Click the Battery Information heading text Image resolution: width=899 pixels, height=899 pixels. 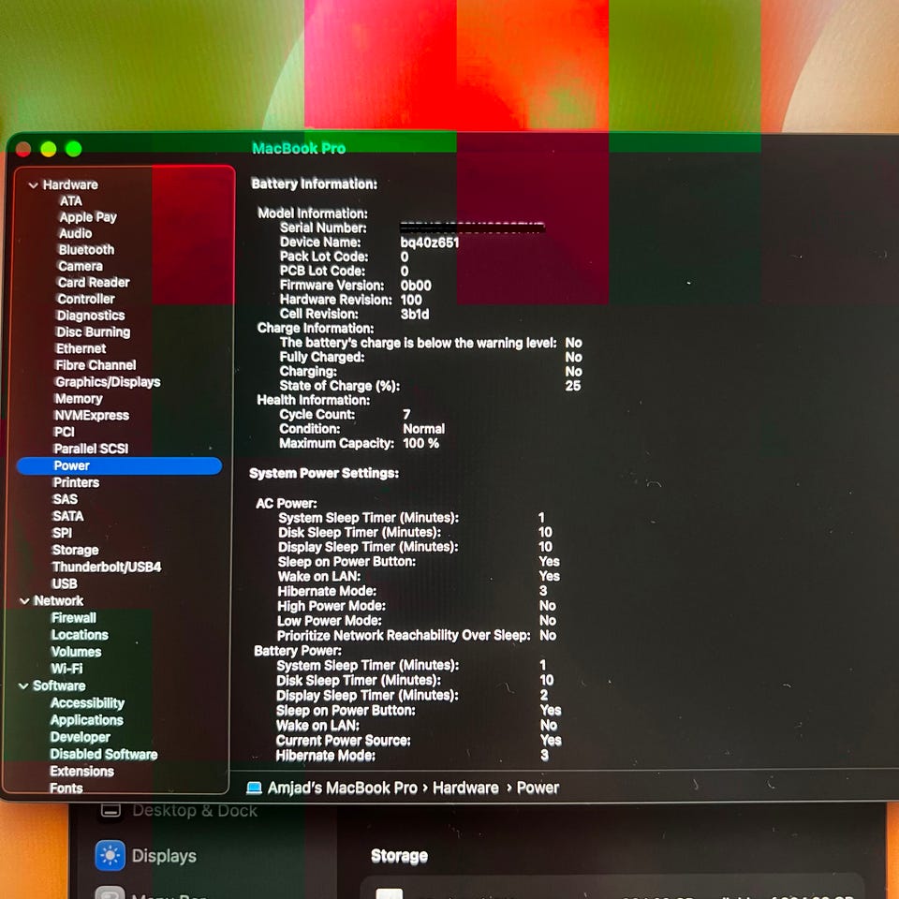tap(314, 184)
